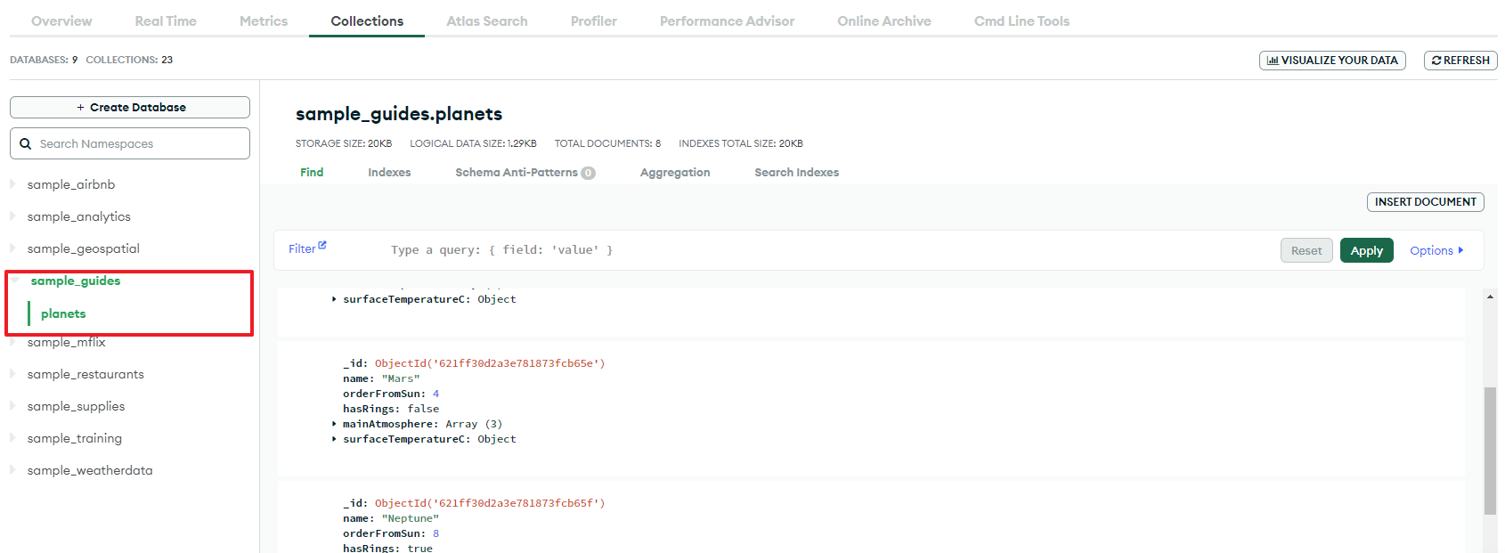Open the Aggregation sub-tab
This screenshot has height=553, width=1505.
coord(675,172)
